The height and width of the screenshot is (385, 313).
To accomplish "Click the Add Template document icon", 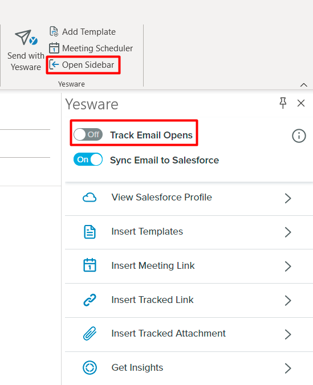I will pyautogui.click(x=54, y=31).
